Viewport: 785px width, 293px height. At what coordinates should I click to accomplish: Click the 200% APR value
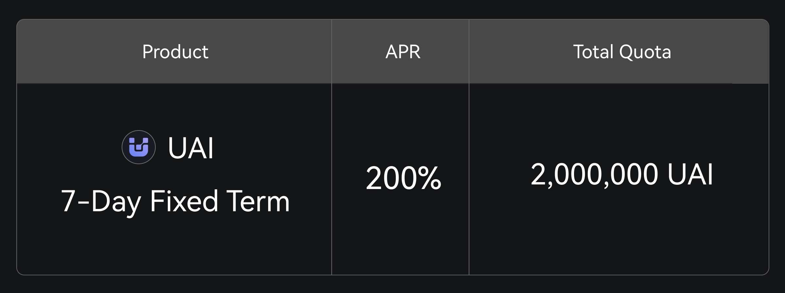(x=404, y=178)
